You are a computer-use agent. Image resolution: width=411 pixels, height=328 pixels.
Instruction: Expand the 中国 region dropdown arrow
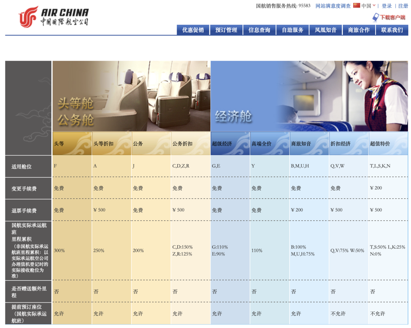pos(374,5)
